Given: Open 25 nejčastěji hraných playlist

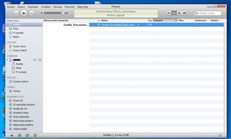Looking at the screenshot, I should (24, 105).
